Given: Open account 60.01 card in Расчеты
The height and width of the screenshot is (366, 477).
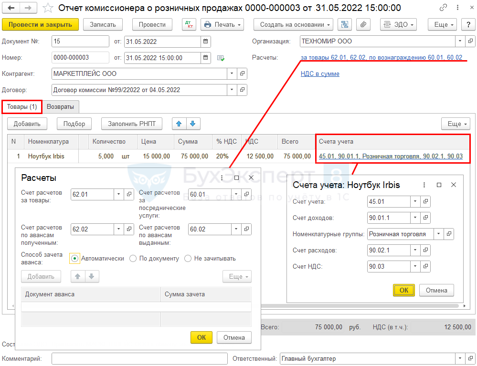Looking at the screenshot, I should [246, 194].
